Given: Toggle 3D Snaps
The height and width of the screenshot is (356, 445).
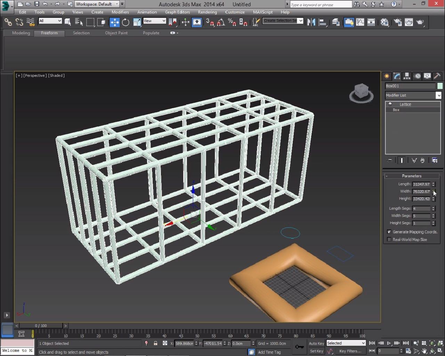Looking at the screenshot, I should point(210,22).
